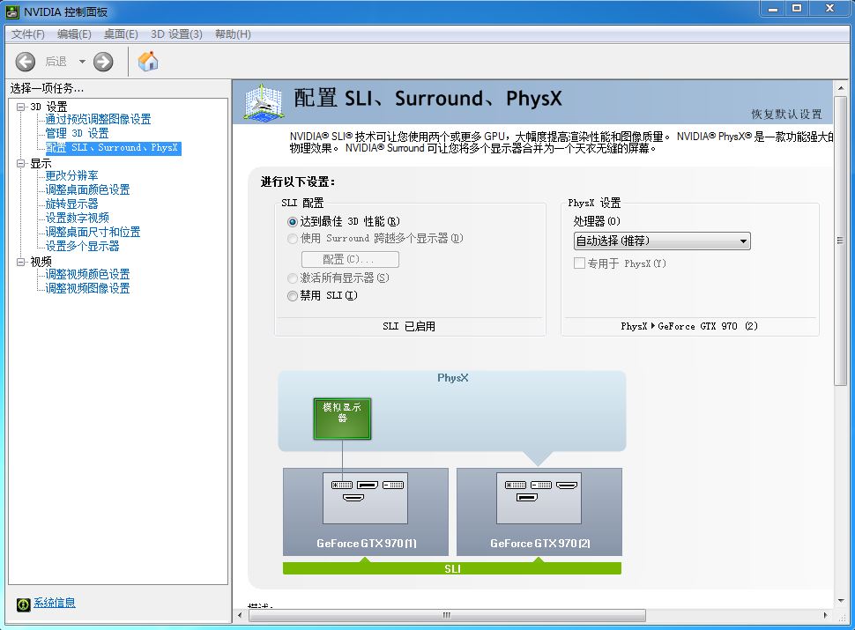Viewport: 855px width, 630px height.
Task: Minimize the NVIDIA control panel window
Action: coord(773,9)
